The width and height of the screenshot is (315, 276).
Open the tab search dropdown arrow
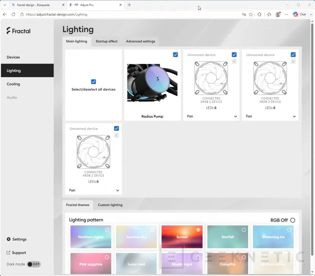pyautogui.click(x=5, y=5)
